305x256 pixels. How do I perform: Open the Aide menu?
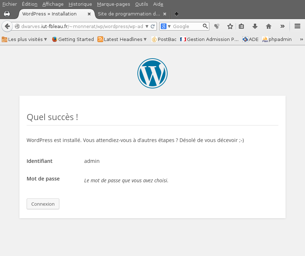point(158,4)
